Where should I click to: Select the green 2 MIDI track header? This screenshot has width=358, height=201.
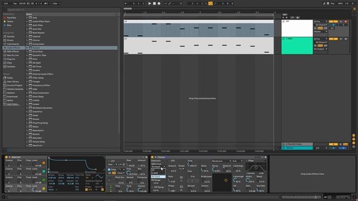coord(297,46)
